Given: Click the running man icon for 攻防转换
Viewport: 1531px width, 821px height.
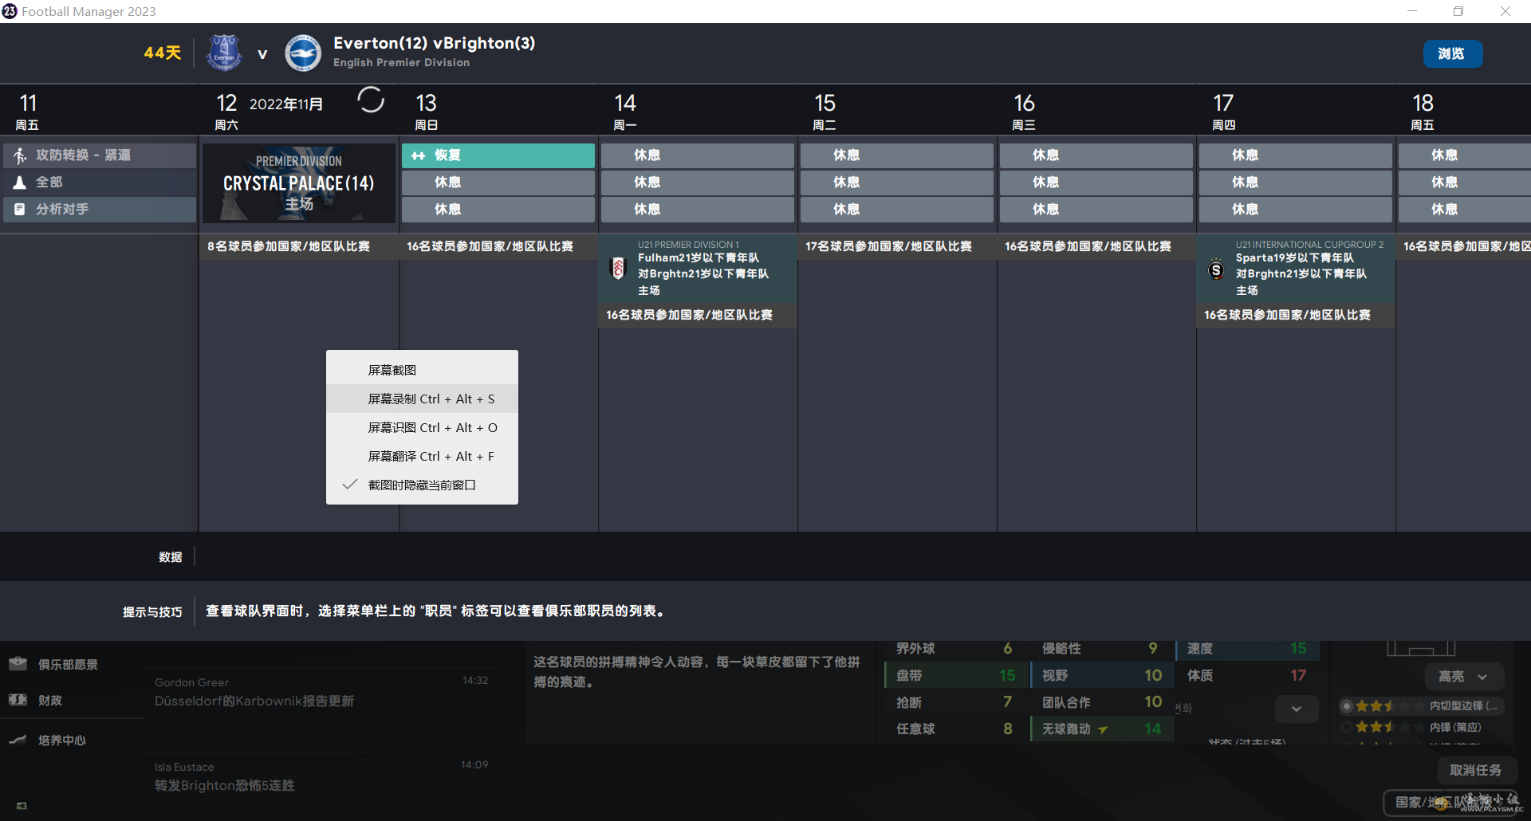Looking at the screenshot, I should (x=20, y=155).
